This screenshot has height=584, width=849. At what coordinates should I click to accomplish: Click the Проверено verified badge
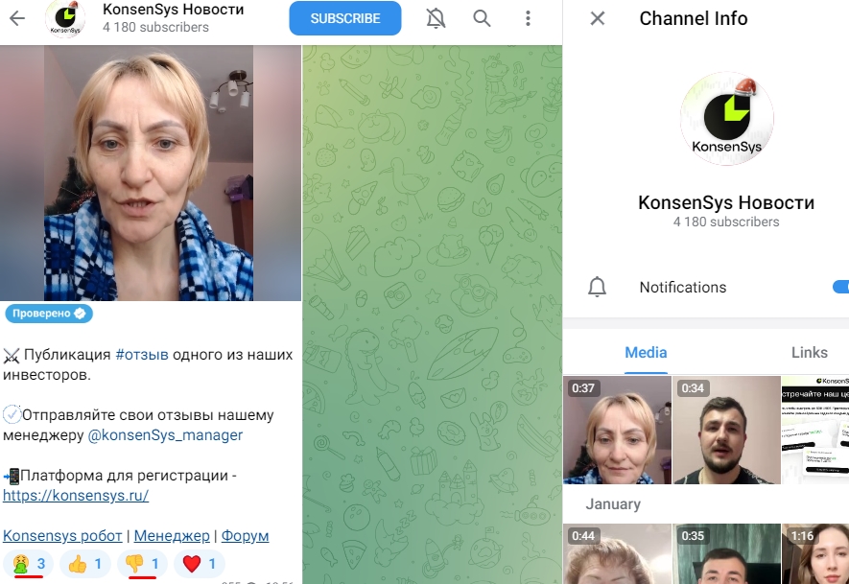coord(49,314)
